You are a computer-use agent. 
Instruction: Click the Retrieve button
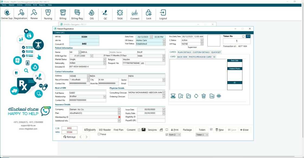(69, 137)
